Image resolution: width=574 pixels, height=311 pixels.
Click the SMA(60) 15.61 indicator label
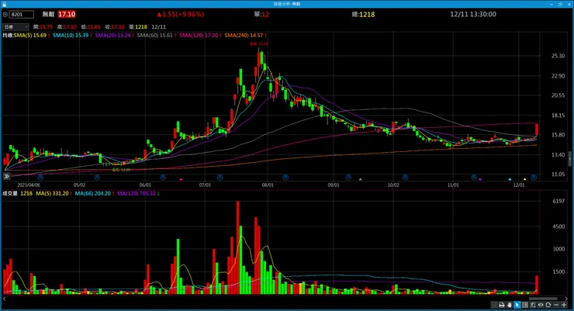click(x=157, y=36)
